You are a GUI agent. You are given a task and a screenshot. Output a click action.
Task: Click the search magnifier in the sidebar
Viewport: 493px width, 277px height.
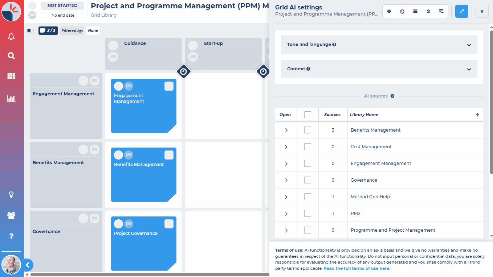11,56
